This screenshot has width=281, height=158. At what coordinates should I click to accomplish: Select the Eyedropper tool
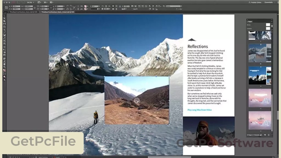point(4,61)
